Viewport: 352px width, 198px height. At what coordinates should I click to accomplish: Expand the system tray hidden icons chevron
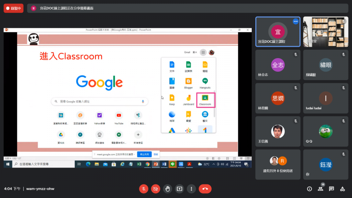pyautogui.click(x=214, y=164)
